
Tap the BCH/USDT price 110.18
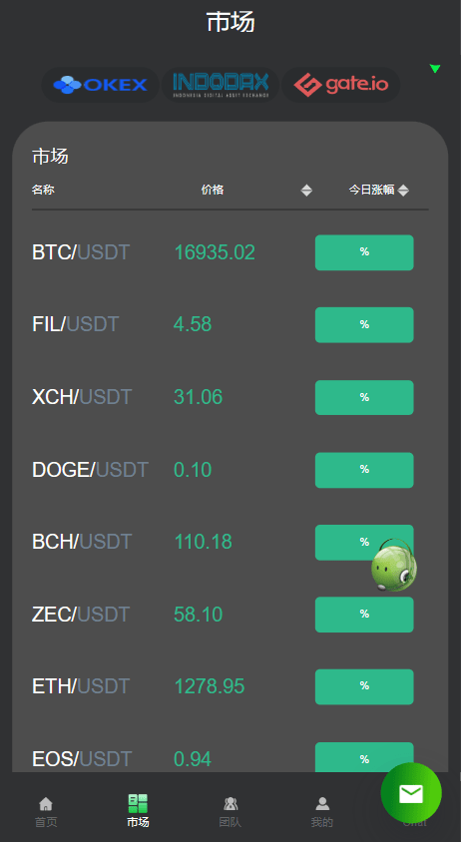coord(204,542)
